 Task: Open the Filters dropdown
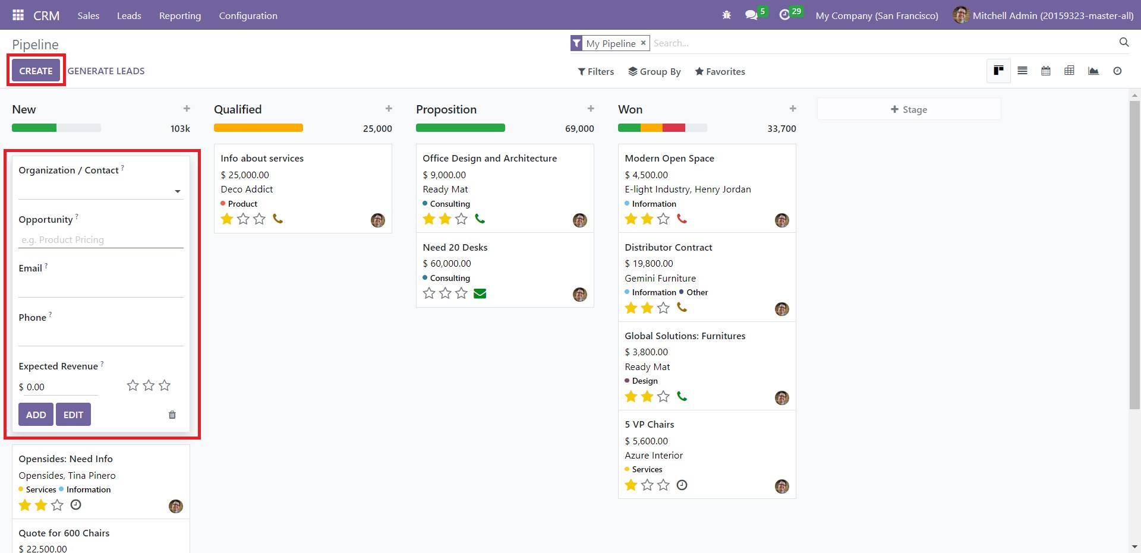point(595,71)
